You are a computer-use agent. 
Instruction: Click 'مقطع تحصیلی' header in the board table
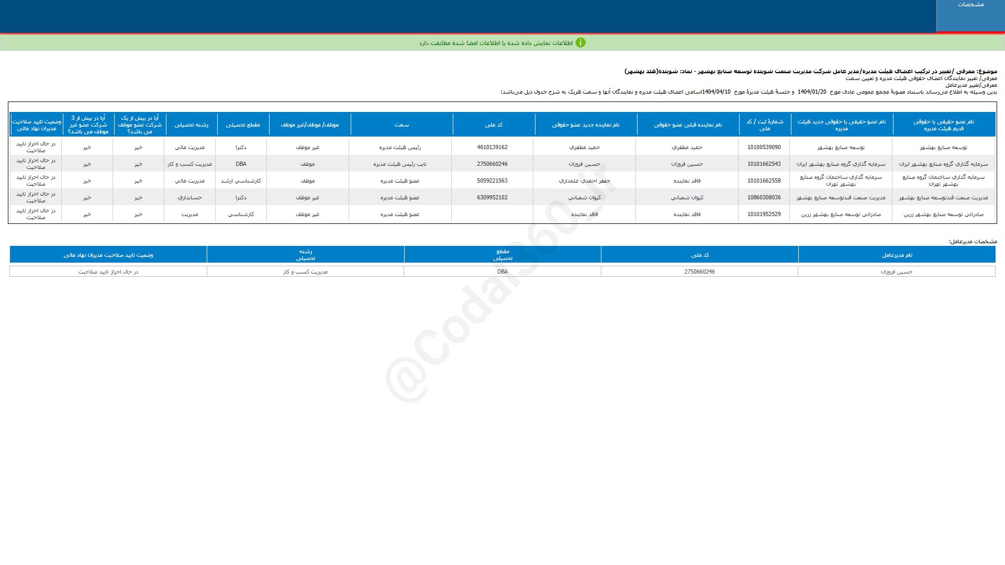[243, 125]
